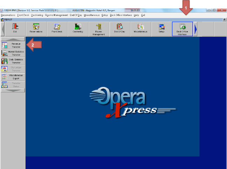Click Market Statistics Transfer sidebar button
Image resolution: width=227 pixels, height=169 pixels.
(x=13, y=53)
